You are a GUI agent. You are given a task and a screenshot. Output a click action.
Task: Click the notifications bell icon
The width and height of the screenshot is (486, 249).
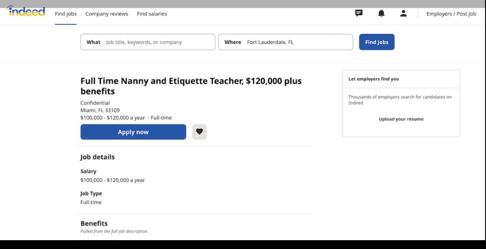[x=381, y=13]
